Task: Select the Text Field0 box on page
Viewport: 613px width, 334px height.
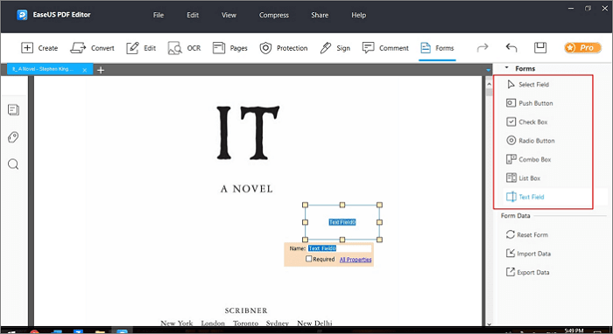Action: point(342,222)
